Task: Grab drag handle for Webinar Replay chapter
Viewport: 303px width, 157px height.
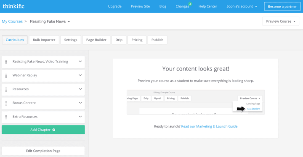Action: click(x=6, y=76)
